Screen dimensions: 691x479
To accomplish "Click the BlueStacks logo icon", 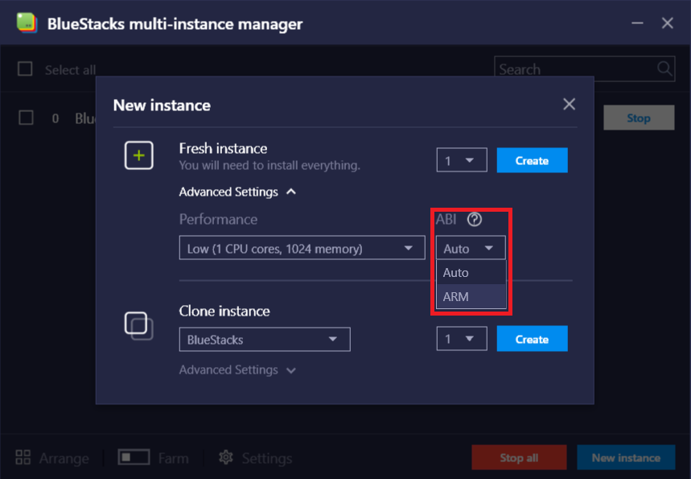I will pyautogui.click(x=27, y=22).
